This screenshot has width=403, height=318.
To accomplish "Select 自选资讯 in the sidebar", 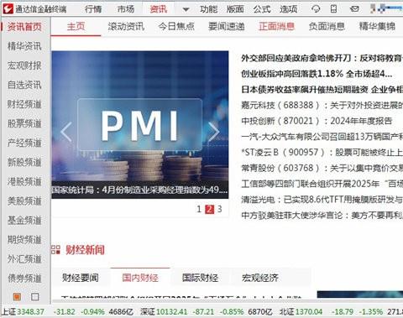I will [24, 85].
